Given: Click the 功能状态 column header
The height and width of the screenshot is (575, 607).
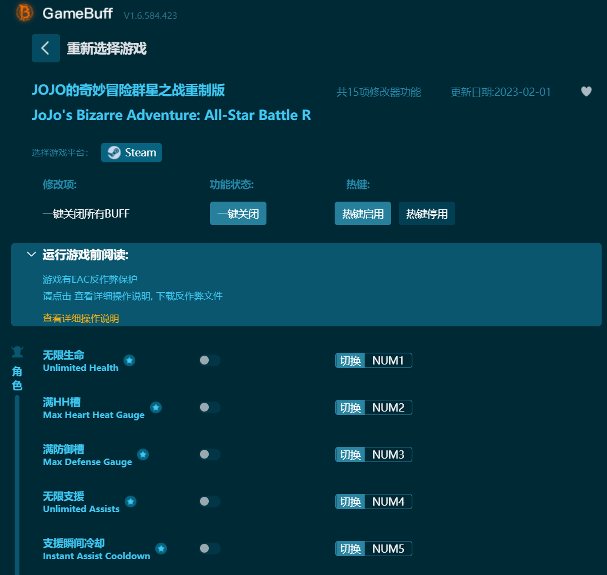Looking at the screenshot, I should [232, 185].
